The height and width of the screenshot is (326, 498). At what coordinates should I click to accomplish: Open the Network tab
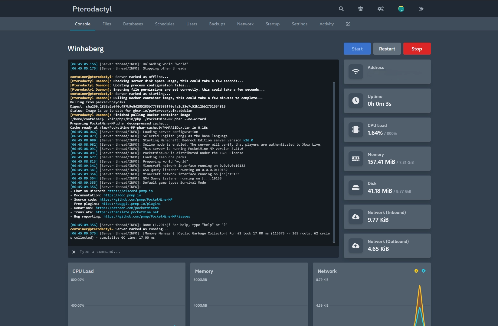[245, 24]
